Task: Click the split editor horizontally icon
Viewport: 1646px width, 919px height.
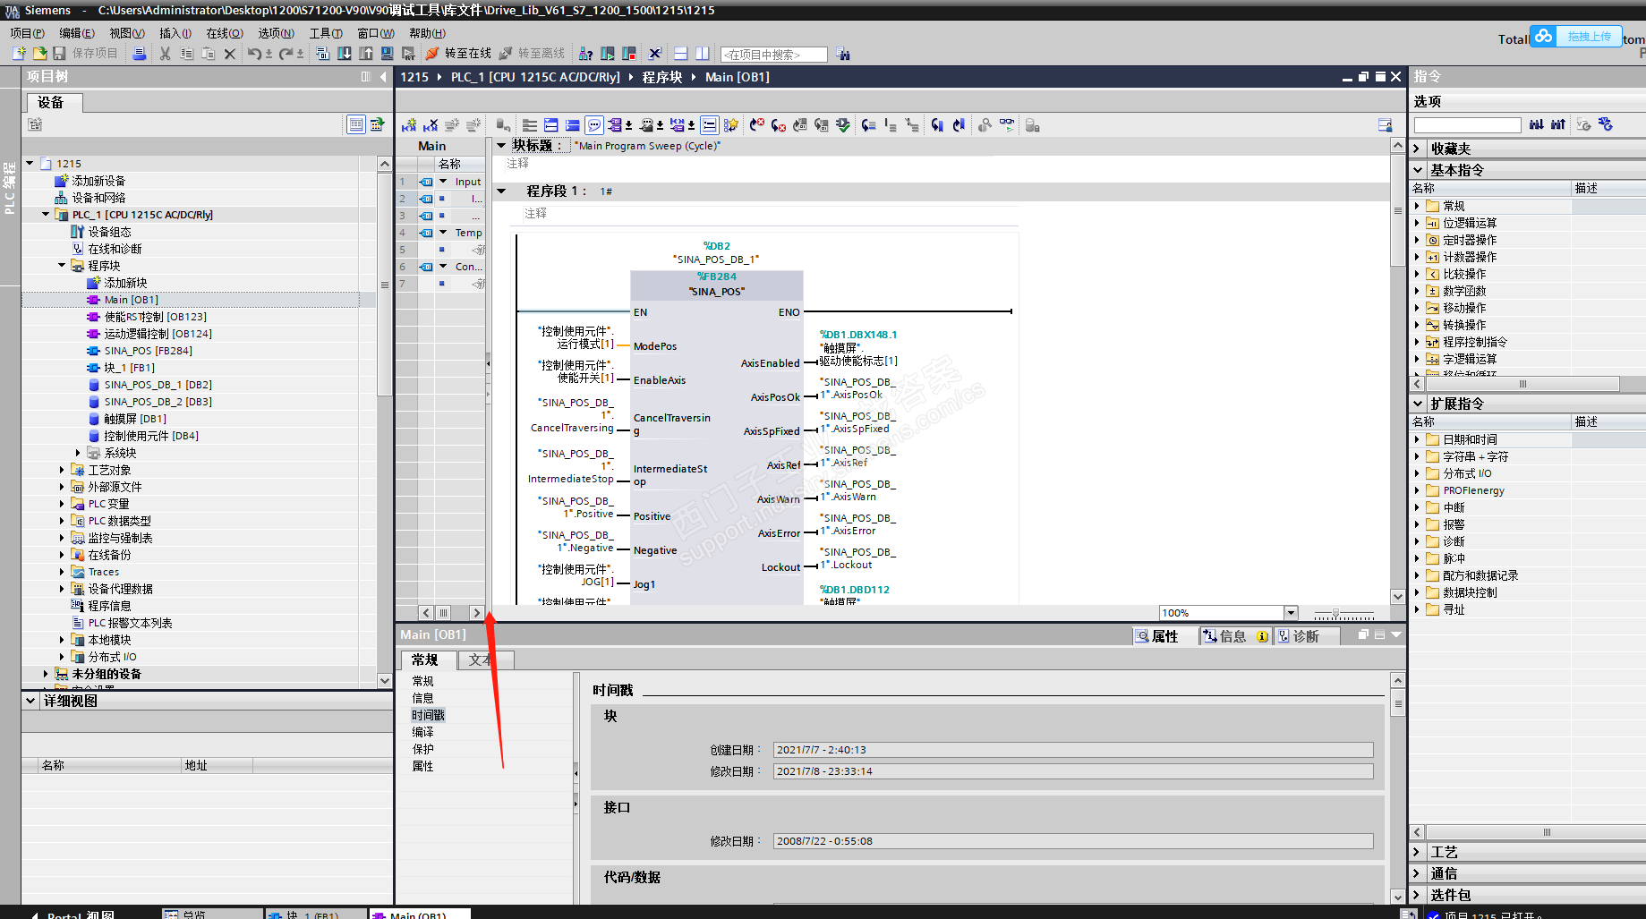Action: coord(681,54)
